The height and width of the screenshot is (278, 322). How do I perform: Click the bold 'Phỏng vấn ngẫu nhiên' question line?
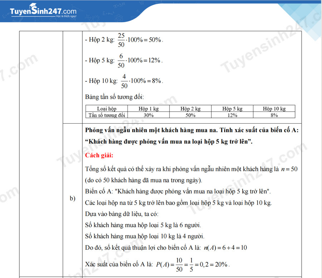[192, 130]
